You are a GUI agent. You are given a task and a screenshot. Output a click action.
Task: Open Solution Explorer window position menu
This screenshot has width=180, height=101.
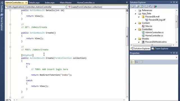click(171, 2)
